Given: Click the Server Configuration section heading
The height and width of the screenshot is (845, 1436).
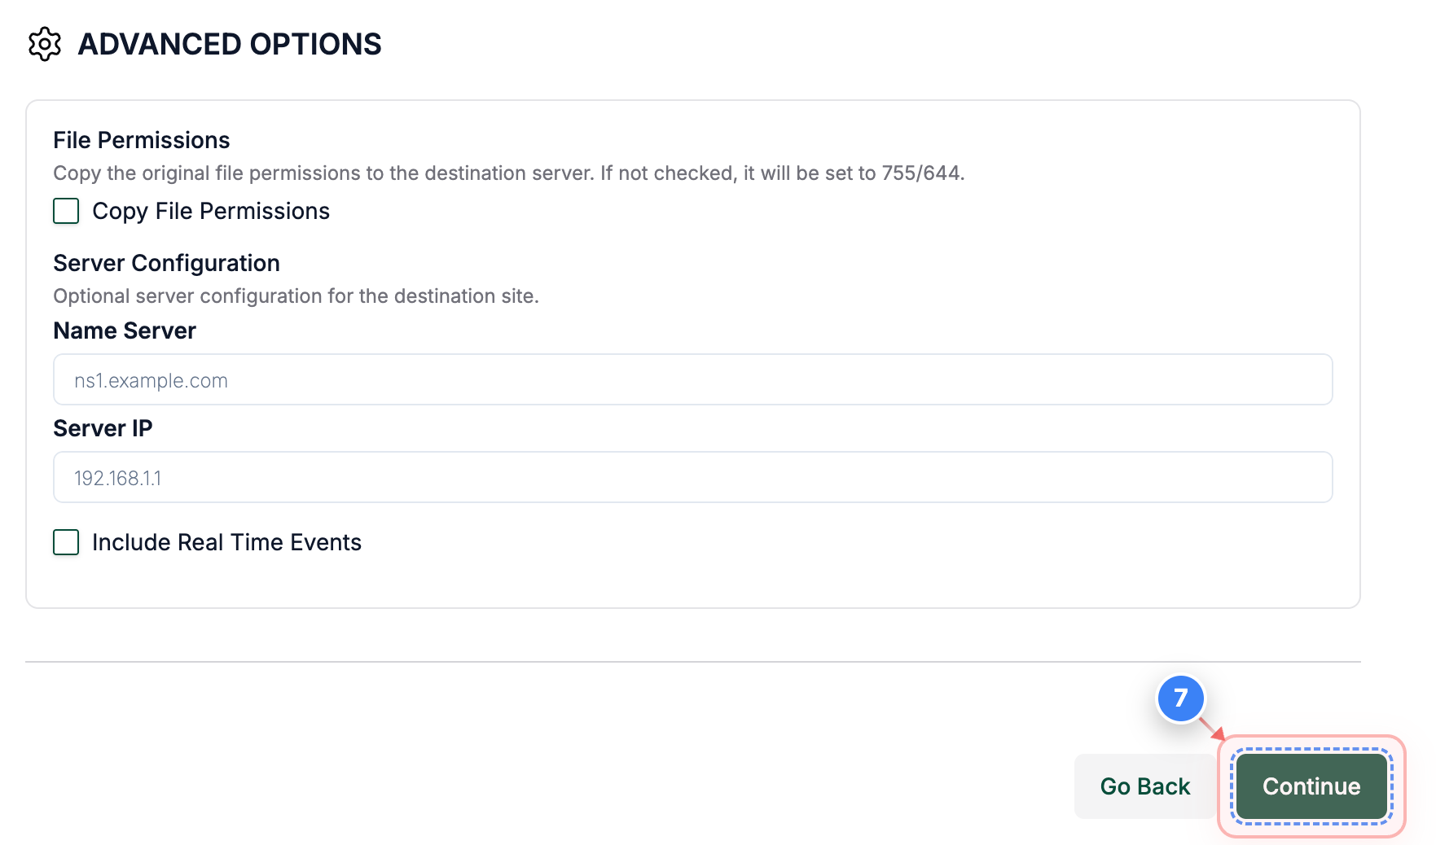Looking at the screenshot, I should coord(166,263).
